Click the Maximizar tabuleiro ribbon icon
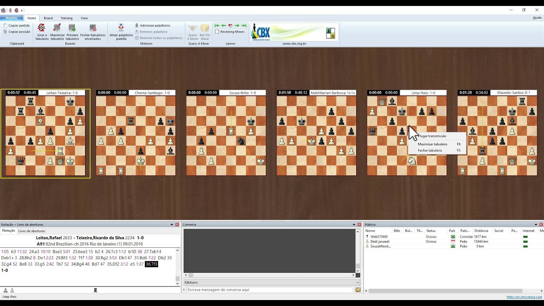 (57, 28)
